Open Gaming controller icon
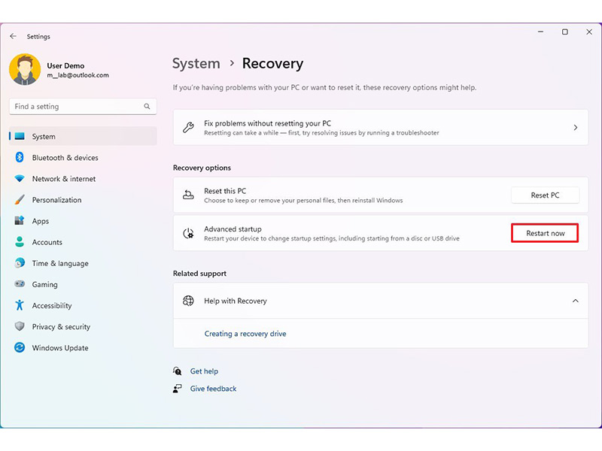This screenshot has width=602, height=451. [20, 284]
